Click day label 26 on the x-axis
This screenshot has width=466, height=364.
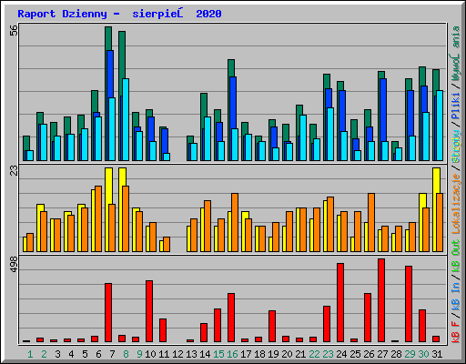click(x=369, y=354)
